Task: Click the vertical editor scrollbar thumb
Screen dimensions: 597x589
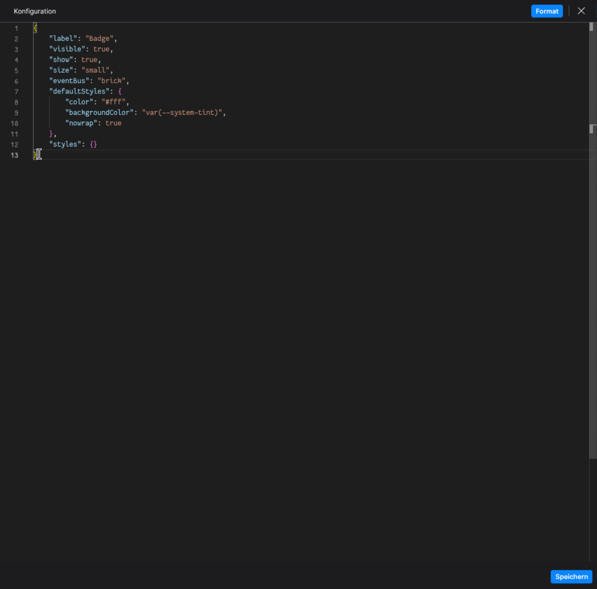Action: pyautogui.click(x=592, y=240)
